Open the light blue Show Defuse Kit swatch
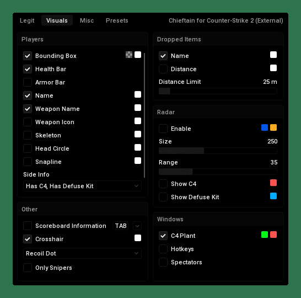Image resolution: width=301 pixels, height=298 pixels. point(273,196)
